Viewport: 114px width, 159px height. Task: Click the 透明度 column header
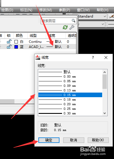pos(72,35)
